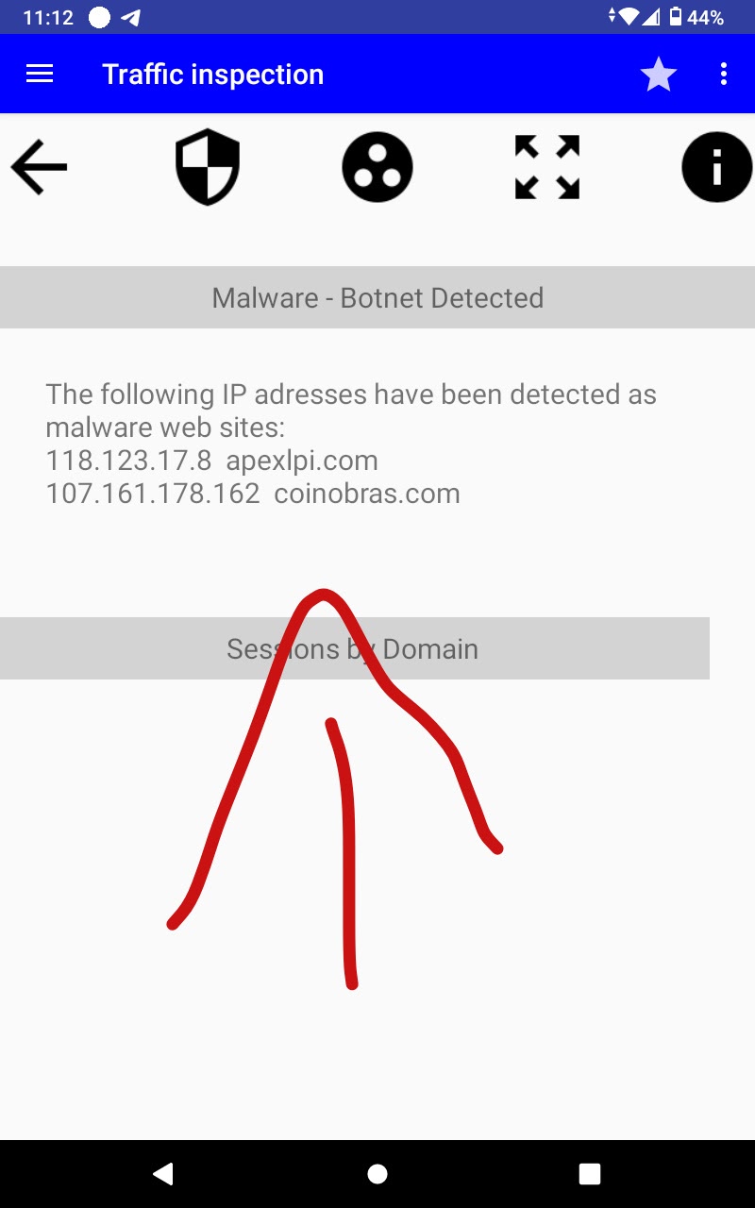Tap the info circle icon

coord(716,168)
